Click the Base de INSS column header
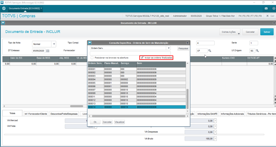 click(47, 59)
